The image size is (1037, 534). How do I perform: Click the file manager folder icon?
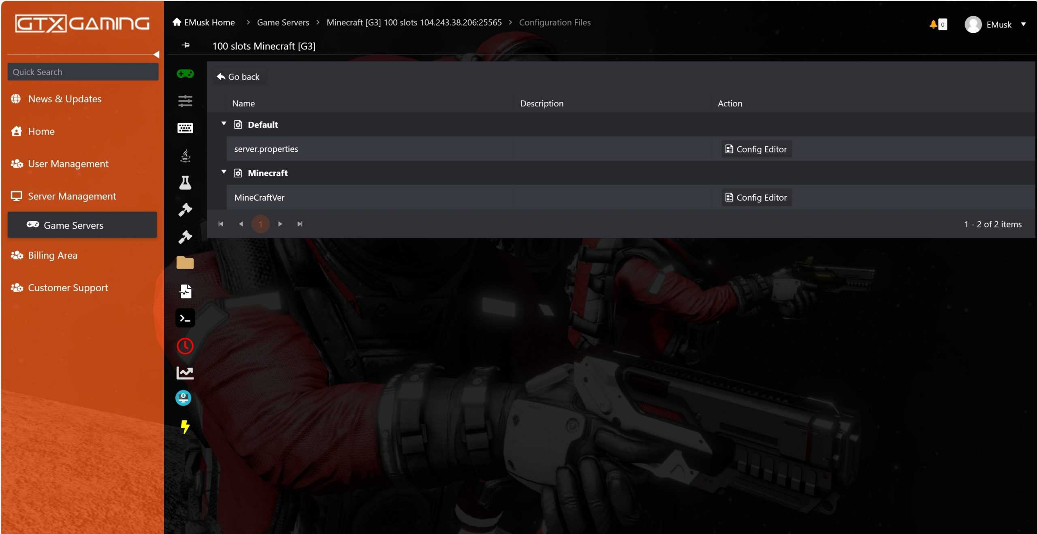coord(184,263)
